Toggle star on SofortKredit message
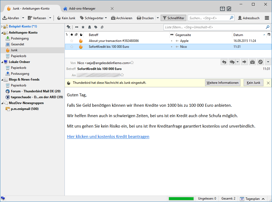The image size is (272, 202). pyautogui.click(x=72, y=47)
